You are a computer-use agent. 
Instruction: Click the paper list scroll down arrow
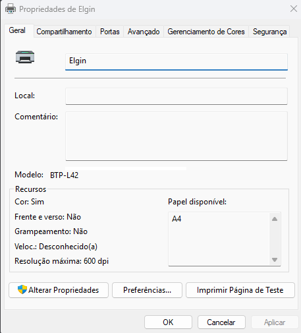click(275, 260)
